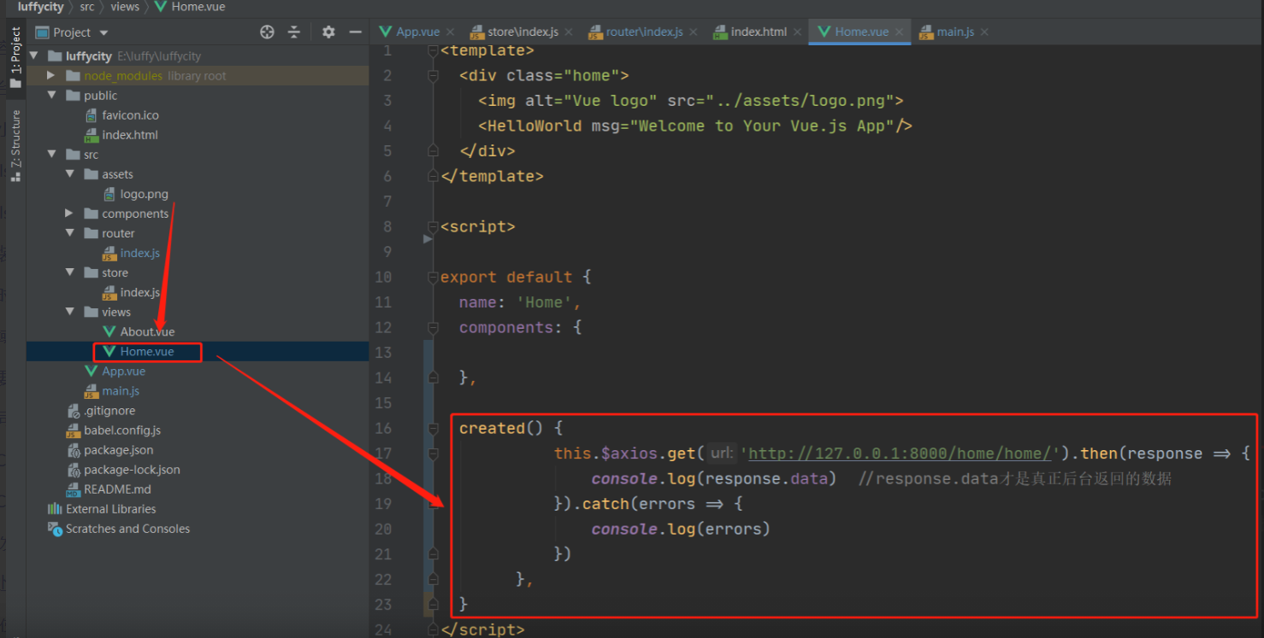Viewport: 1264px width, 638px height.
Task: Collapse the assets folder
Action: (70, 174)
